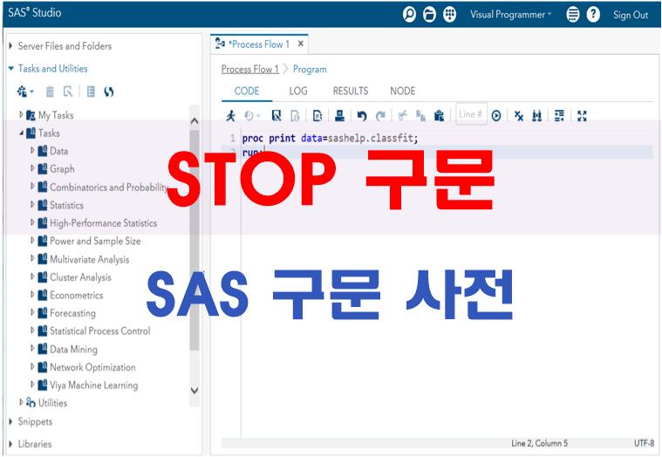The height and width of the screenshot is (457, 662).
Task: Click the grid apps icon in header
Action: coord(450,14)
